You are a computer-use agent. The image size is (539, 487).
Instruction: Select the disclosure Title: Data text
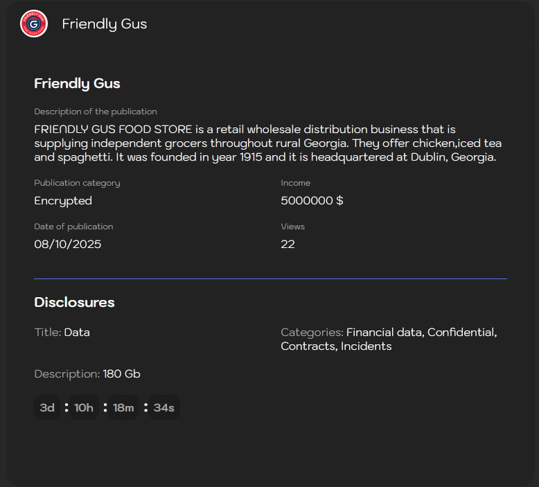(62, 333)
